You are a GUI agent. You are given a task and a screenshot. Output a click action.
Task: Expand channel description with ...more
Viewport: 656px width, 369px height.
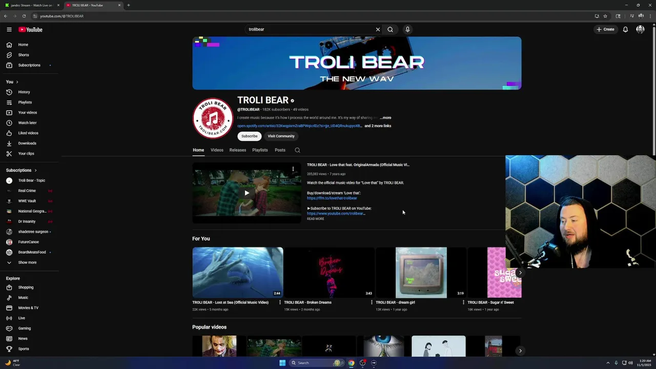tap(385, 118)
